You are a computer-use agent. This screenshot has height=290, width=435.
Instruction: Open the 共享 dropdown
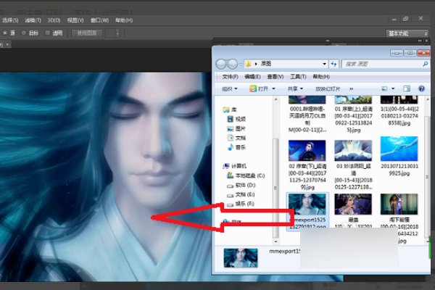(295, 88)
